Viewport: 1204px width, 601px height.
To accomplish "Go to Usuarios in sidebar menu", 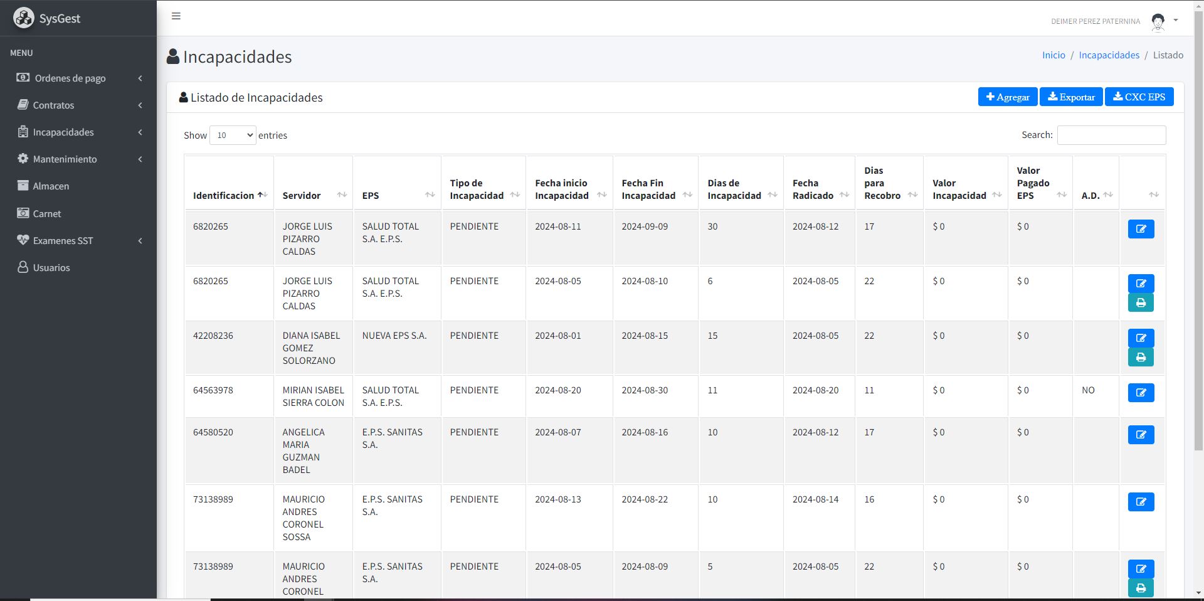I will pyautogui.click(x=51, y=268).
